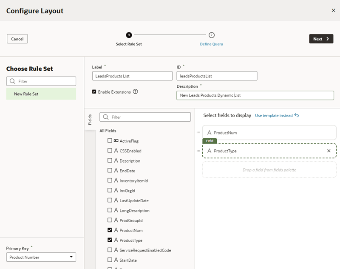The width and height of the screenshot is (340, 269).
Task: Remove ProductType field with the X icon
Action: pos(329,151)
